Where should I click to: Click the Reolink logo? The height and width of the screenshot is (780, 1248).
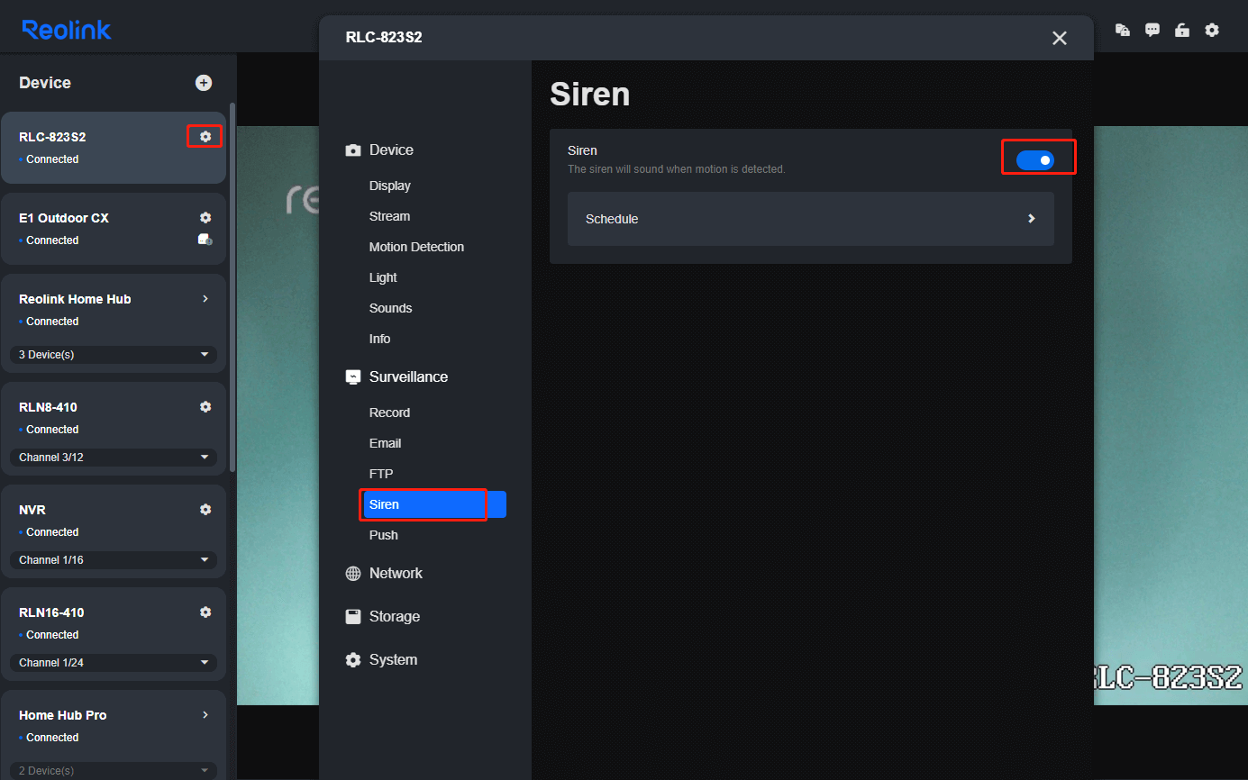67,30
